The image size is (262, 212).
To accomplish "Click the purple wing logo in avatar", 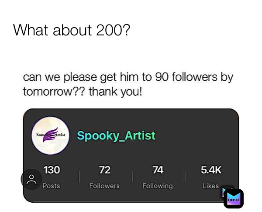I will coord(51,135).
